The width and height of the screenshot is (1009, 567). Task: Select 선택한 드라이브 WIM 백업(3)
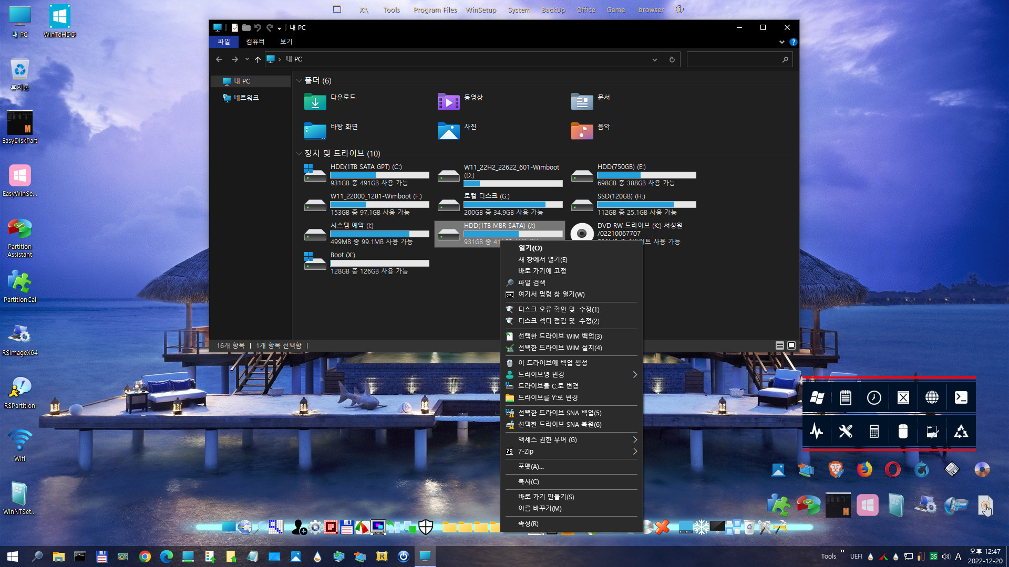coord(571,336)
